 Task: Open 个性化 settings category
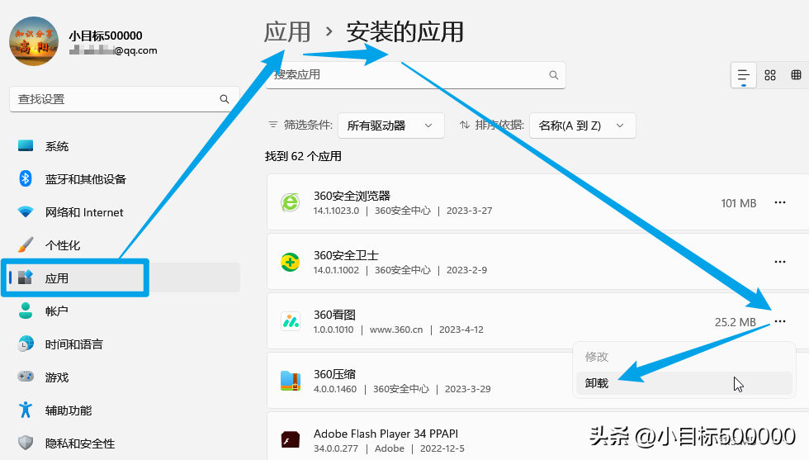63,245
